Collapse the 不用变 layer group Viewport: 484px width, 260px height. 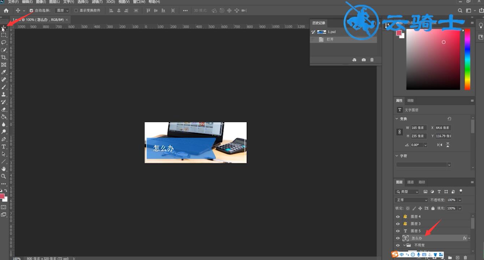click(x=404, y=245)
